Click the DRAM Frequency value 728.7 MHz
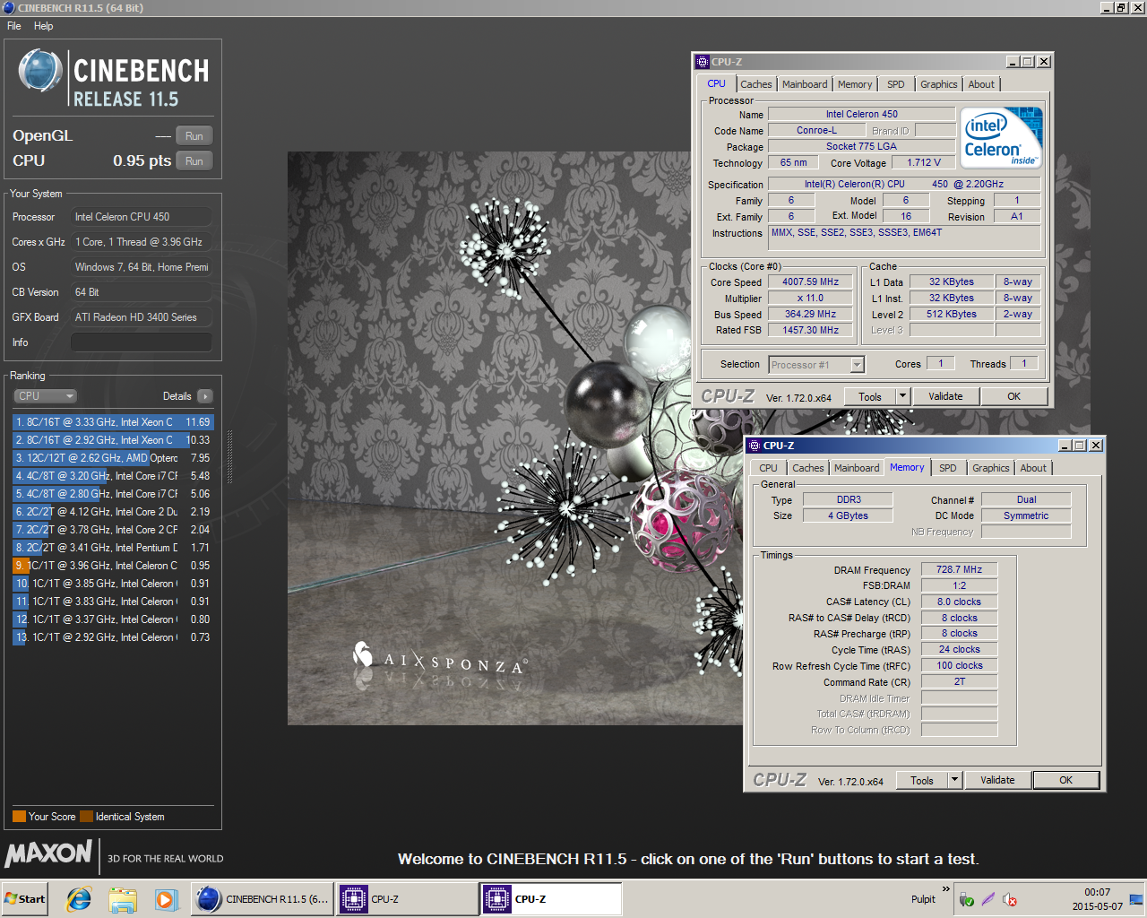The height and width of the screenshot is (918, 1147). point(959,569)
